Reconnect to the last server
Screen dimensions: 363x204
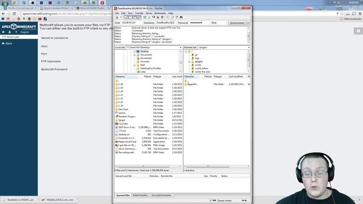pyautogui.click(x=162, y=18)
